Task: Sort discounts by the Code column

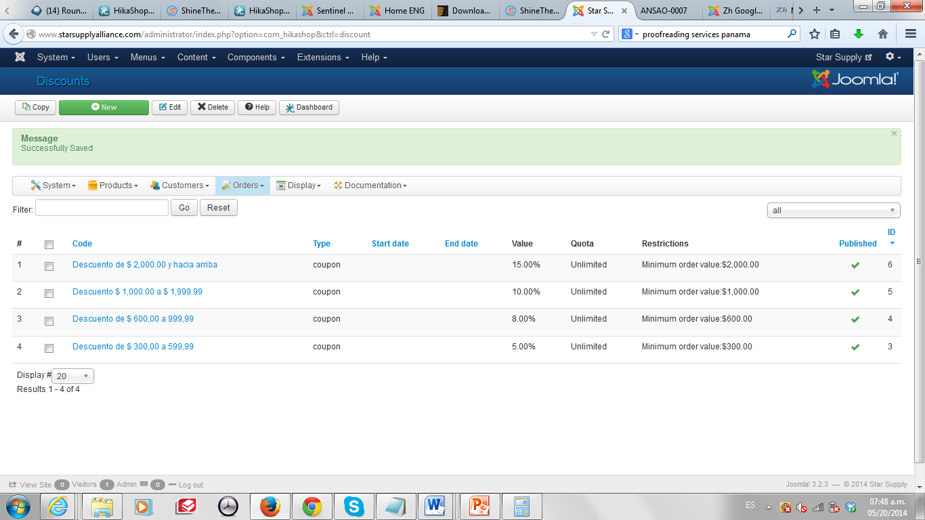Action: [x=82, y=244]
